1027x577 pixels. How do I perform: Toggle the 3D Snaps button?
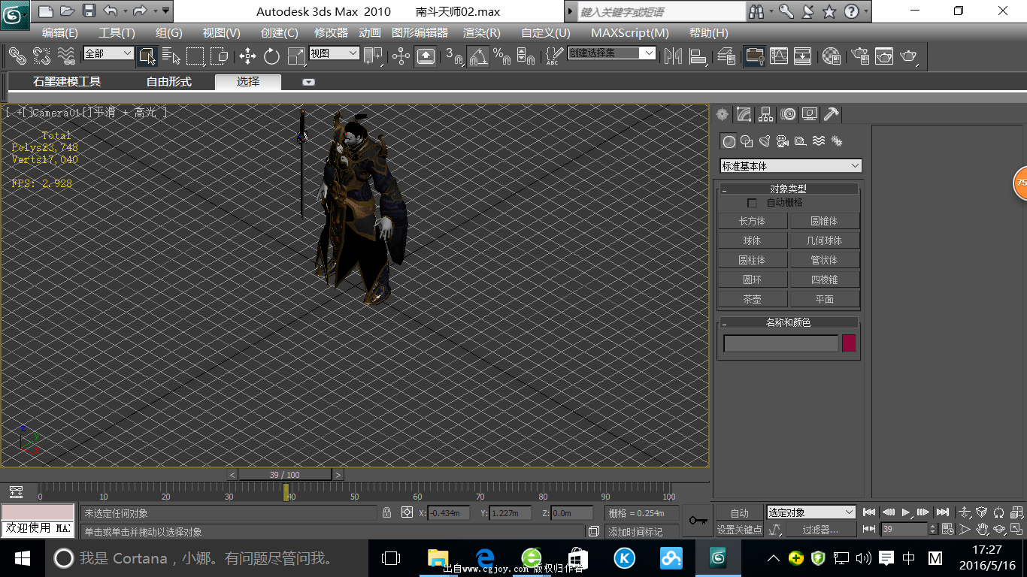click(x=453, y=56)
